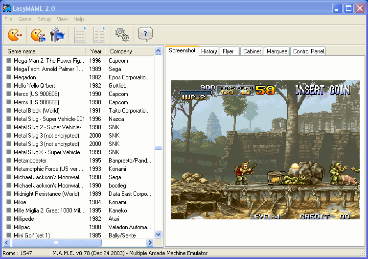Screen dimensions: 368x259
Task: Open settings with the gears icon
Action: click(x=122, y=35)
